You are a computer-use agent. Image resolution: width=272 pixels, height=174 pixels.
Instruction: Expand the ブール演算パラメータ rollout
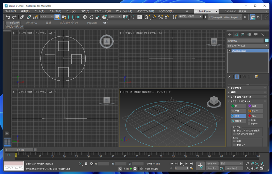coord(248,97)
